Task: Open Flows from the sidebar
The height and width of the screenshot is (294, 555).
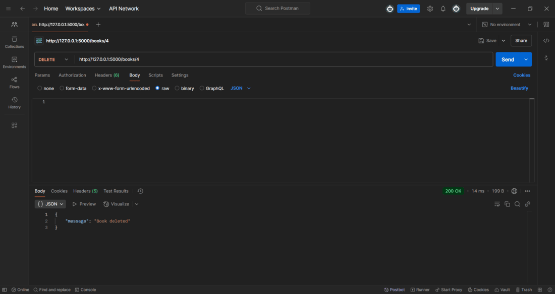Action: pyautogui.click(x=14, y=83)
